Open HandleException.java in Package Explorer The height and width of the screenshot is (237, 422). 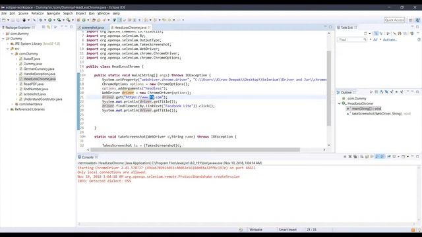(x=40, y=74)
